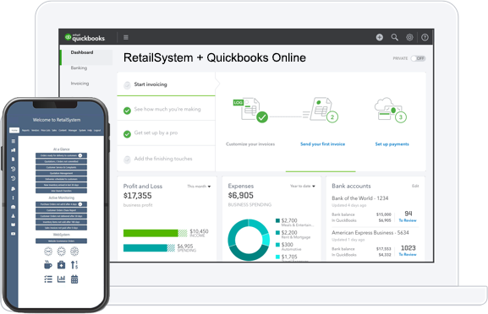This screenshot has width=488, height=314.
Task: Open the Logout menu item on phone
Action: tap(97, 131)
